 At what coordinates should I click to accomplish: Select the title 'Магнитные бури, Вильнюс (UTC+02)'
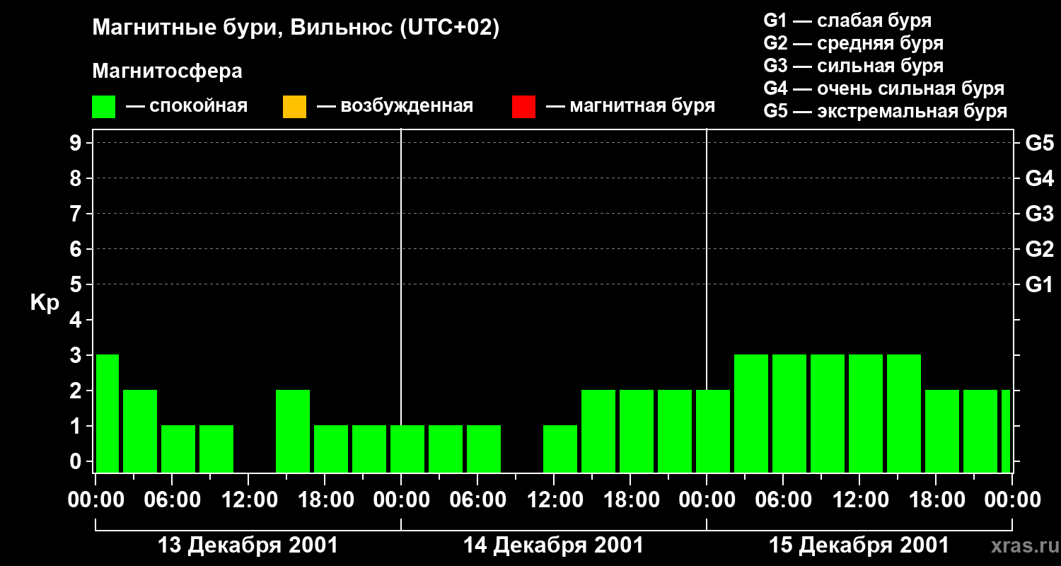pyautogui.click(x=296, y=28)
